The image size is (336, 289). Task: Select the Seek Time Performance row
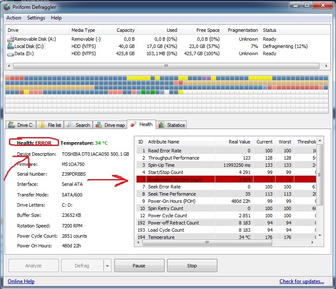pos(226,194)
